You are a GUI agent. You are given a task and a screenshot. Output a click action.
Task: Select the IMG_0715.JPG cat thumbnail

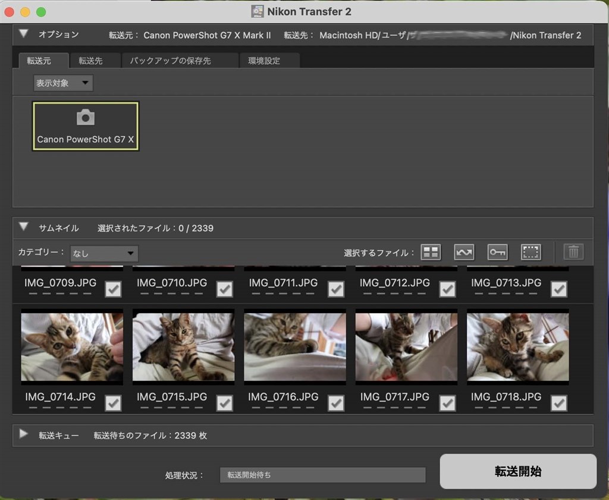183,347
